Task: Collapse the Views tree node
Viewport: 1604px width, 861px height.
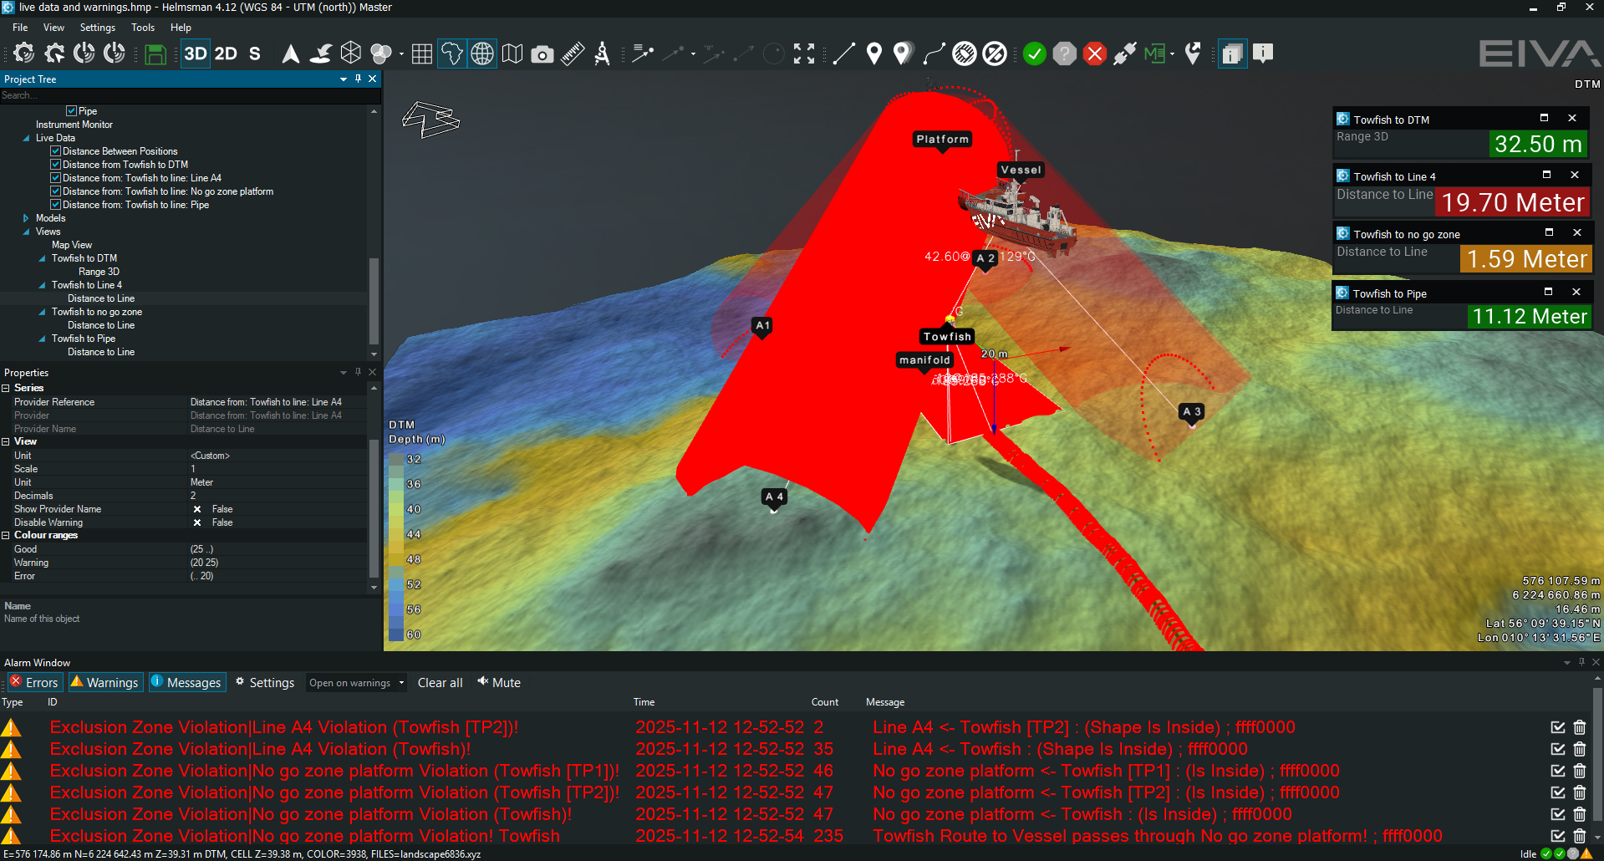Action: (26, 232)
